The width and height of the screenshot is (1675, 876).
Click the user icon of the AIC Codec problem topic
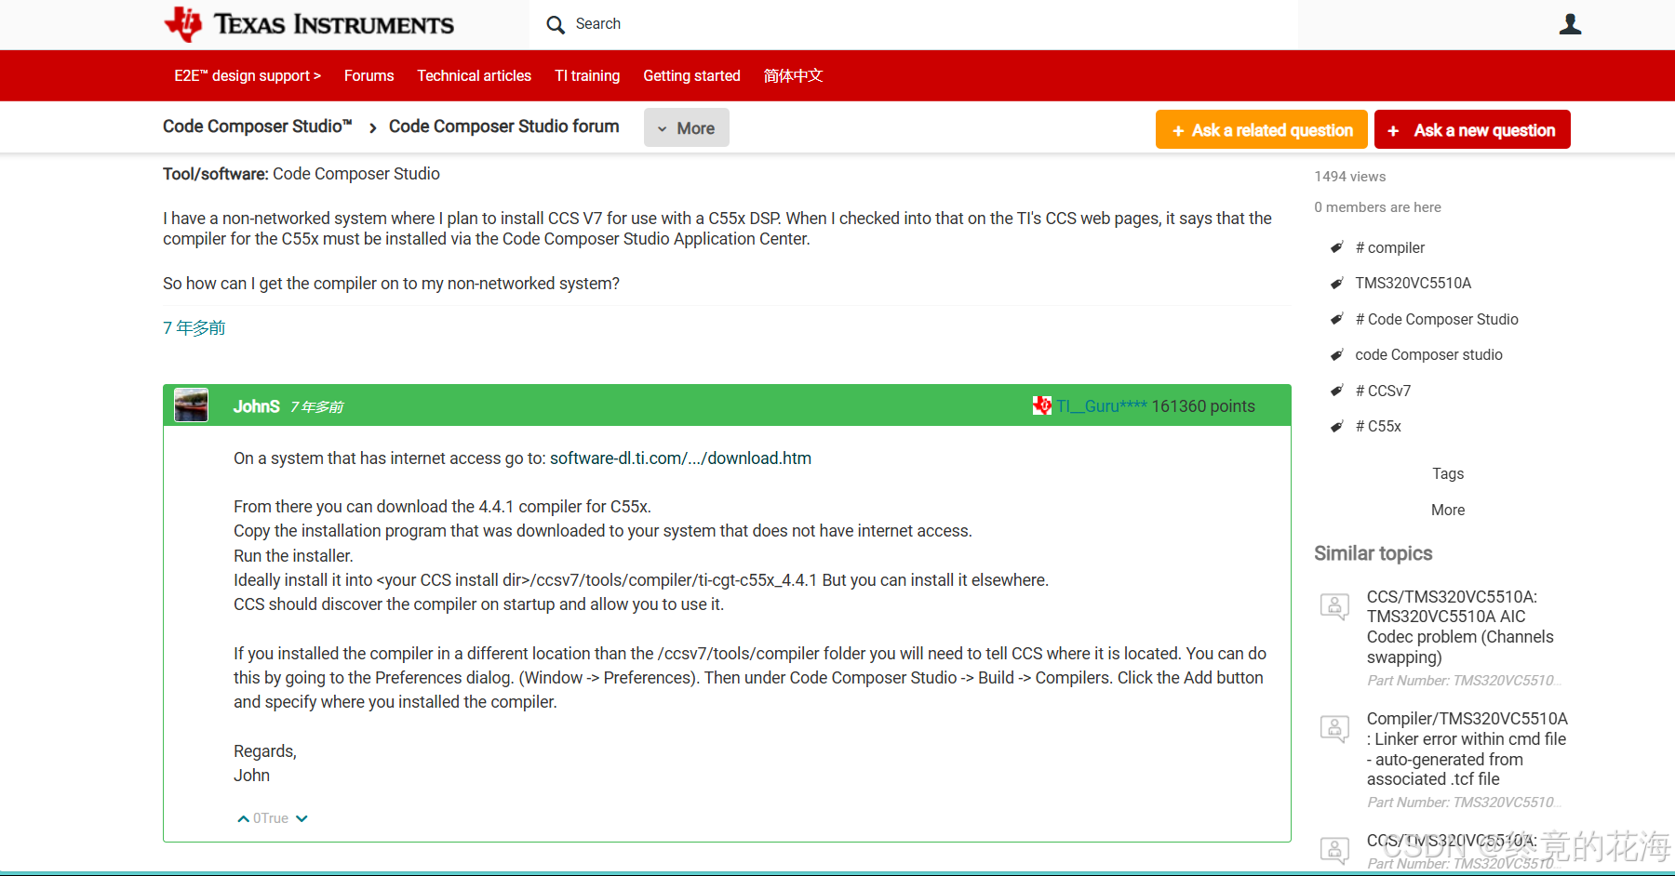click(x=1334, y=606)
